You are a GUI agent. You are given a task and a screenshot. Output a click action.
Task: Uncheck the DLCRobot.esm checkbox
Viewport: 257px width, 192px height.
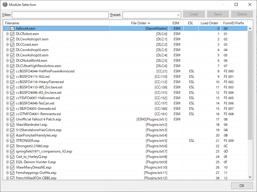click(12, 34)
